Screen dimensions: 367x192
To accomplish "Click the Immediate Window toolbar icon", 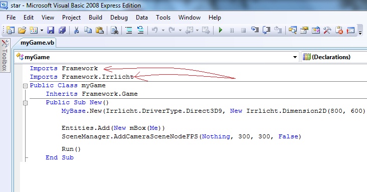I will tap(350, 30).
